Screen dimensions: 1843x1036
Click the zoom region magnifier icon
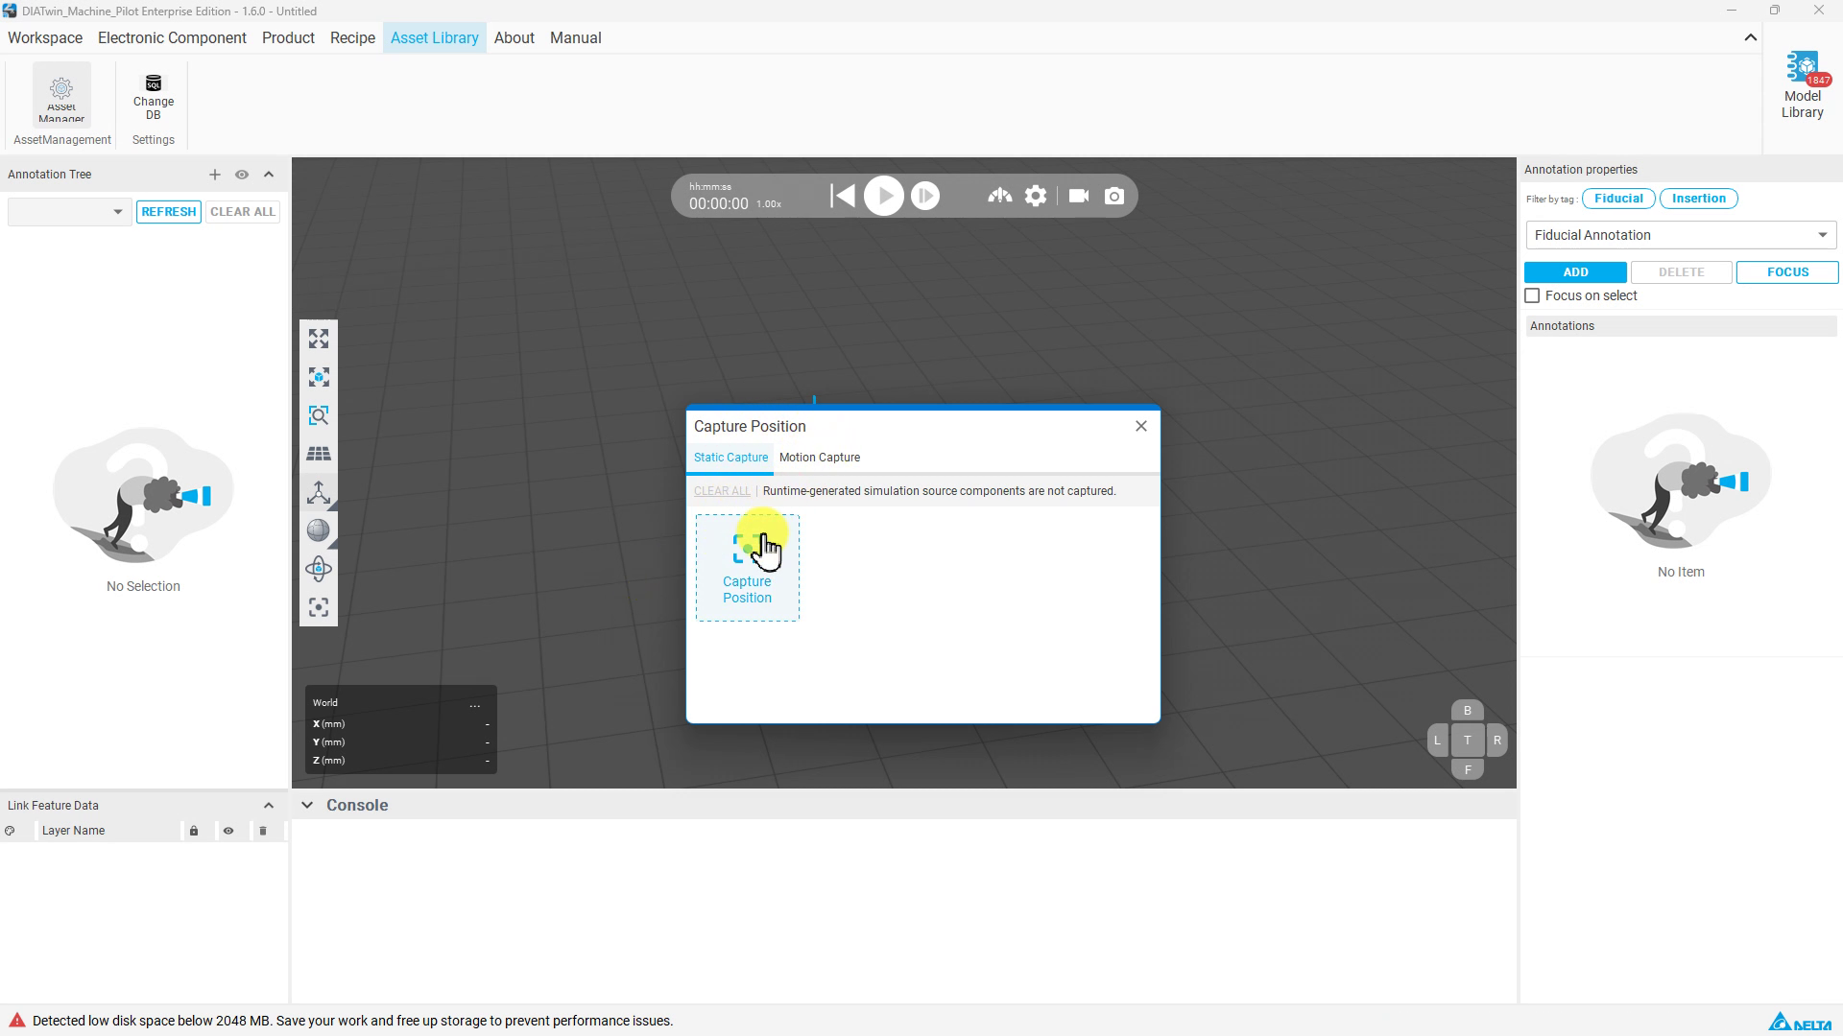[x=319, y=415]
